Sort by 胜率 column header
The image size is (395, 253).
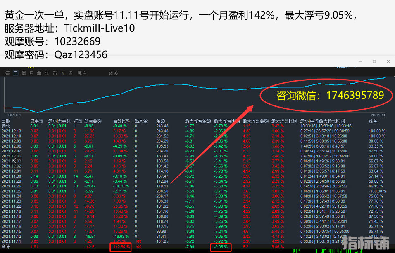tap(373, 121)
